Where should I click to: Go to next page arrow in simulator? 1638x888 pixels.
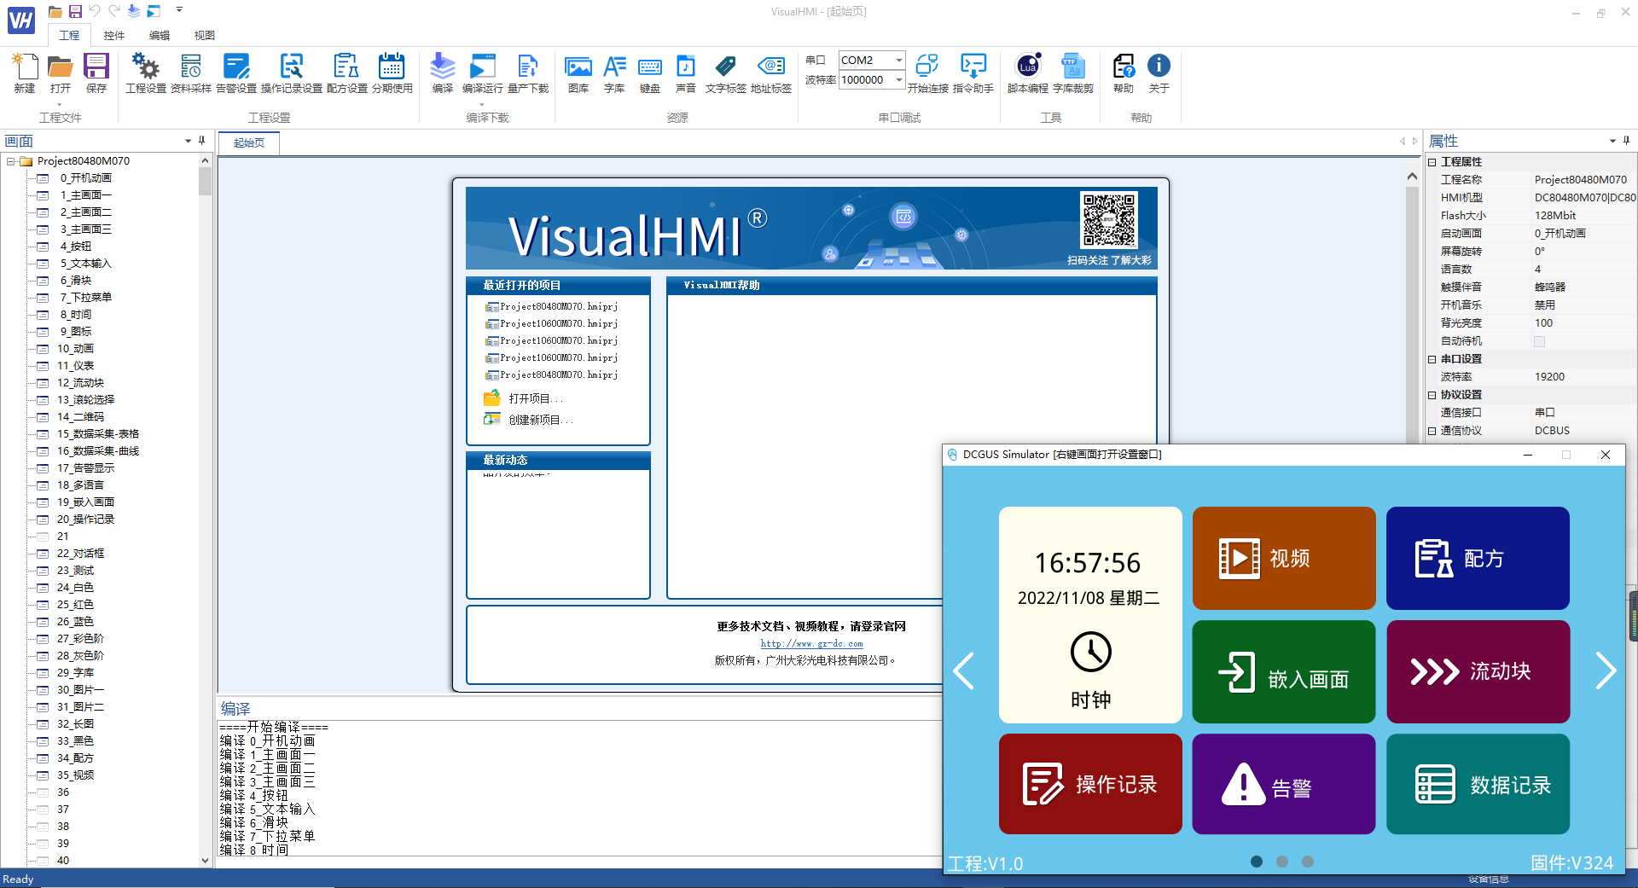pos(1606,670)
